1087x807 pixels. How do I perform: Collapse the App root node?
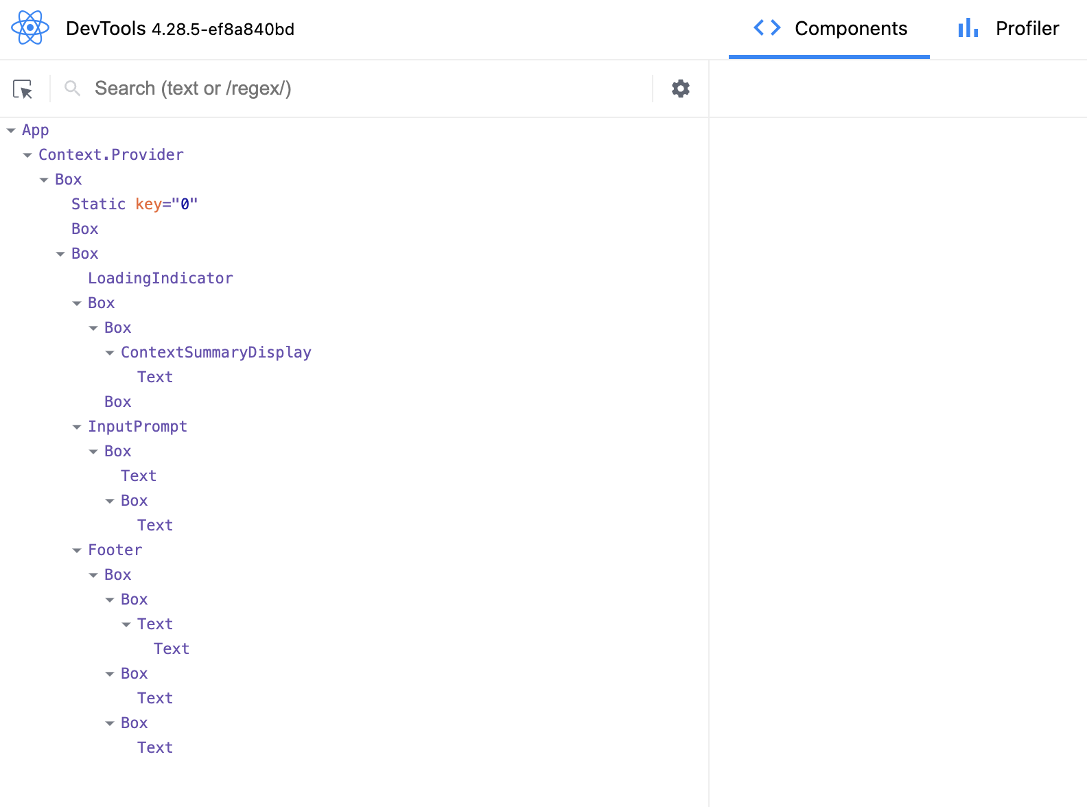coord(11,130)
